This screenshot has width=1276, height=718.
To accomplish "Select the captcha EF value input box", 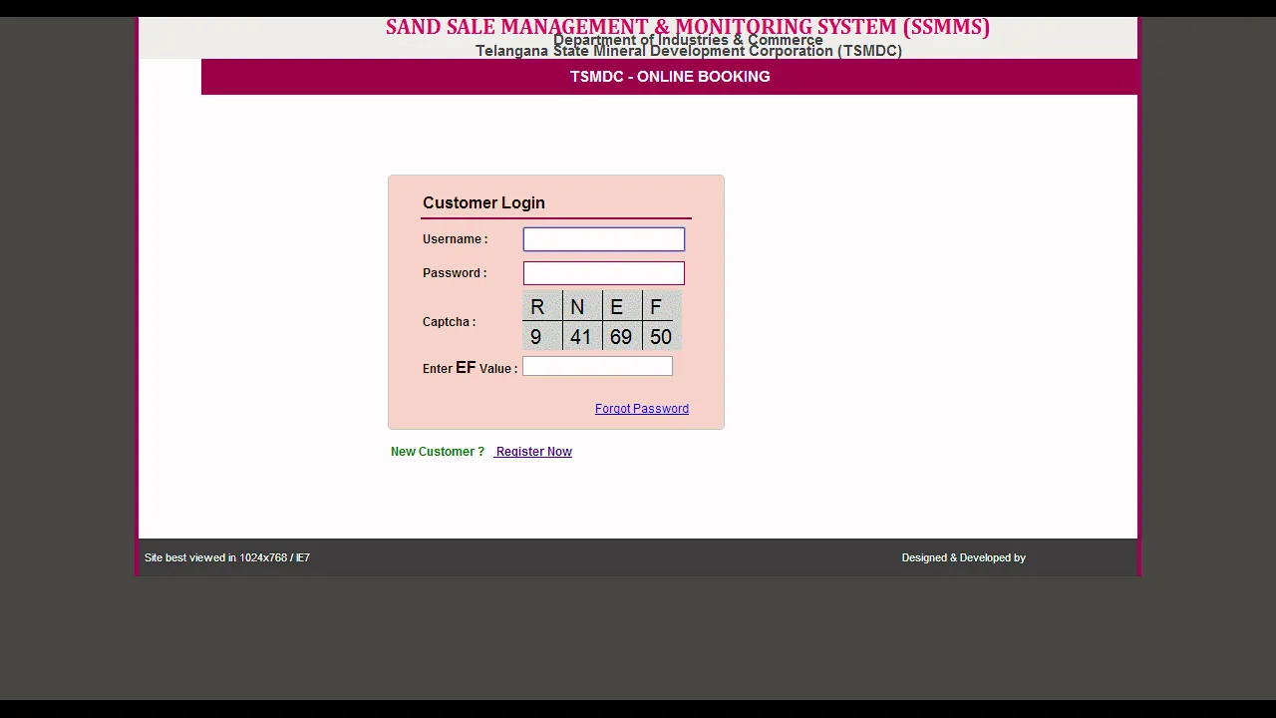I will click(597, 367).
